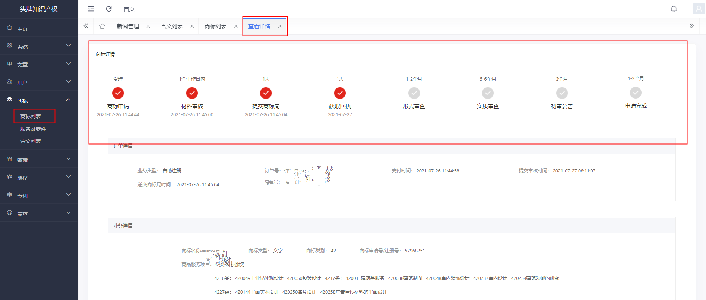Click the 形式审查 grey step icon

click(414, 93)
